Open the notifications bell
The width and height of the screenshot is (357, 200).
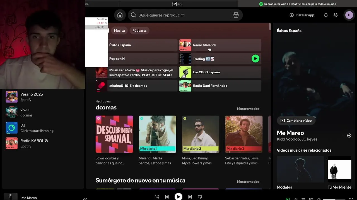326,15
